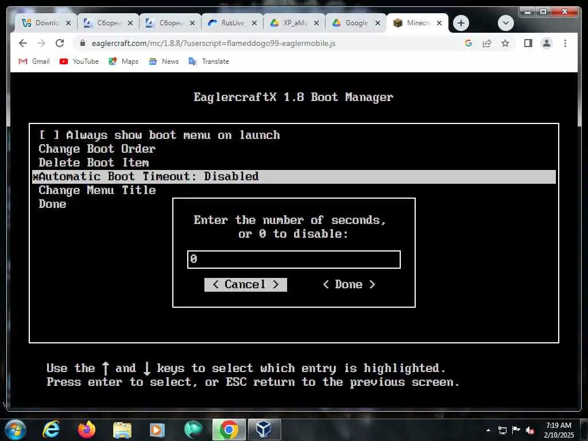
Task: Click the Chrome taskbar icon
Action: [229, 430]
